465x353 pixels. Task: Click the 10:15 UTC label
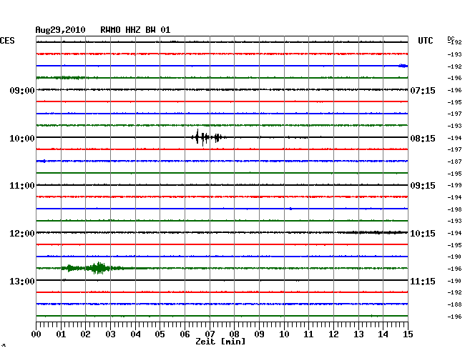(x=423, y=234)
